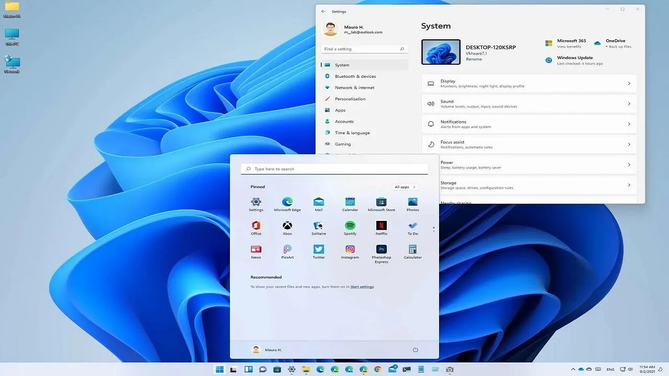Click the Mauro H. profile in Settings
The image size is (669, 376).
point(353,29)
